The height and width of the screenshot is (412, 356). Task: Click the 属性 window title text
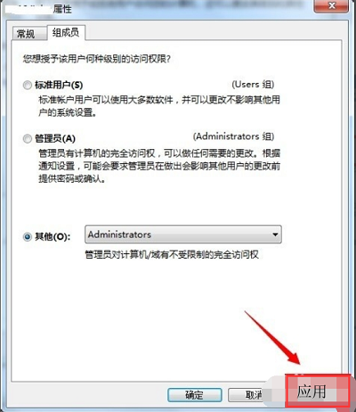coord(62,9)
